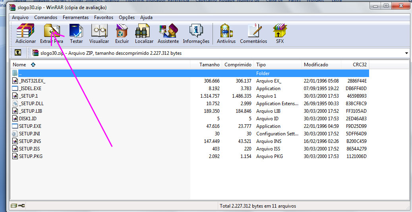
Task: Click the Excluir delete icon
Action: [x=122, y=31]
